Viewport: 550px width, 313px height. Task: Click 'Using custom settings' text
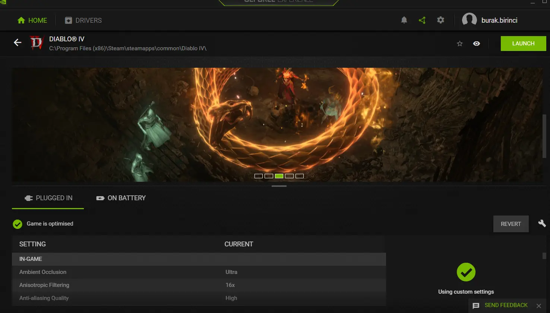pos(466,292)
